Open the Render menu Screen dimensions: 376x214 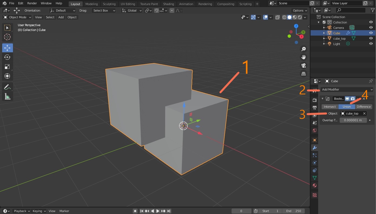coord(32,3)
